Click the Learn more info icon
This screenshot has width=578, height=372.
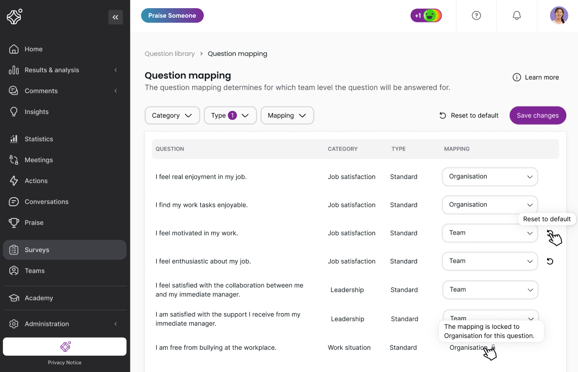pos(516,77)
